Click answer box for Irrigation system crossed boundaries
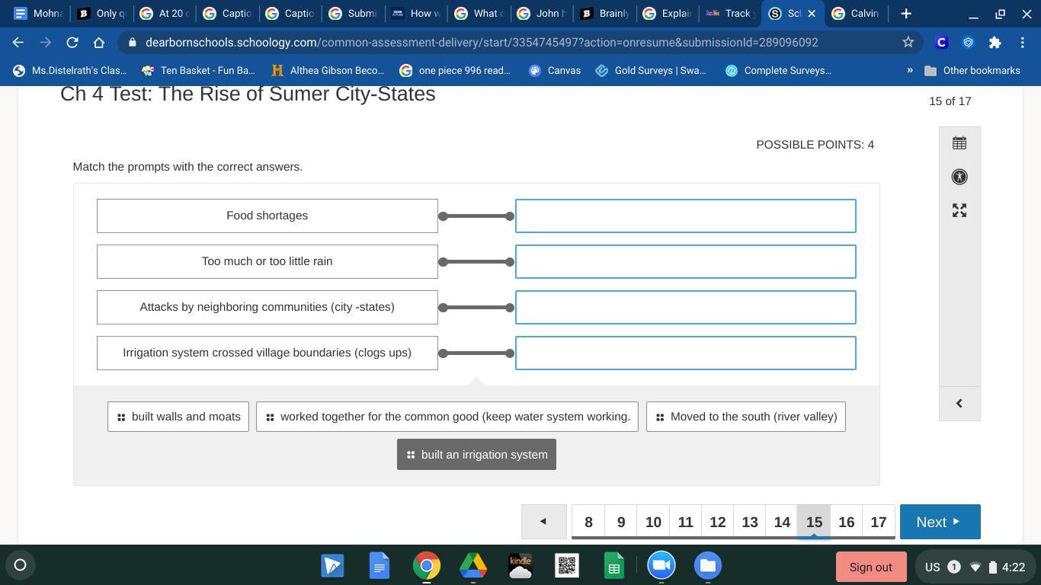Screen dimensions: 1041x585 [686, 353]
